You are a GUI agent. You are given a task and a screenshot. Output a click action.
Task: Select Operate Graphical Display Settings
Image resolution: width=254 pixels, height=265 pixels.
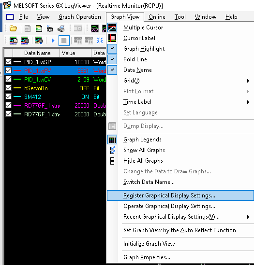click(180, 206)
